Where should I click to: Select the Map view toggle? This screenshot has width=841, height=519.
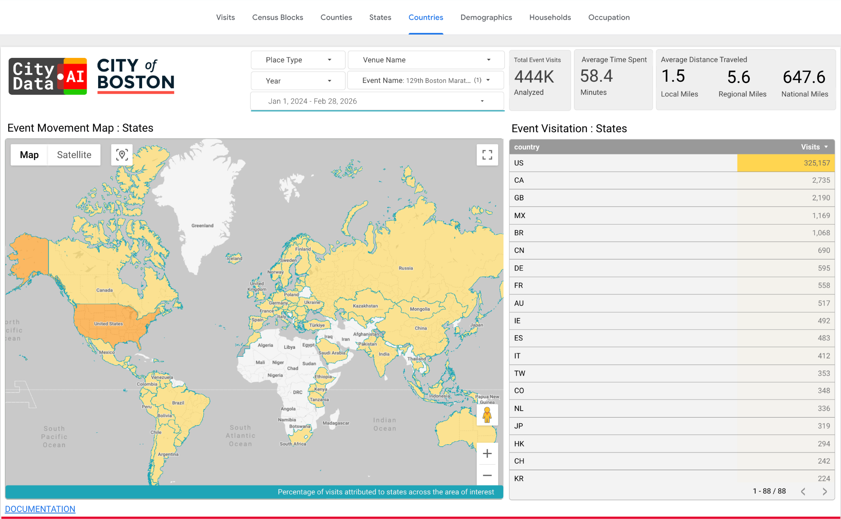(29, 155)
